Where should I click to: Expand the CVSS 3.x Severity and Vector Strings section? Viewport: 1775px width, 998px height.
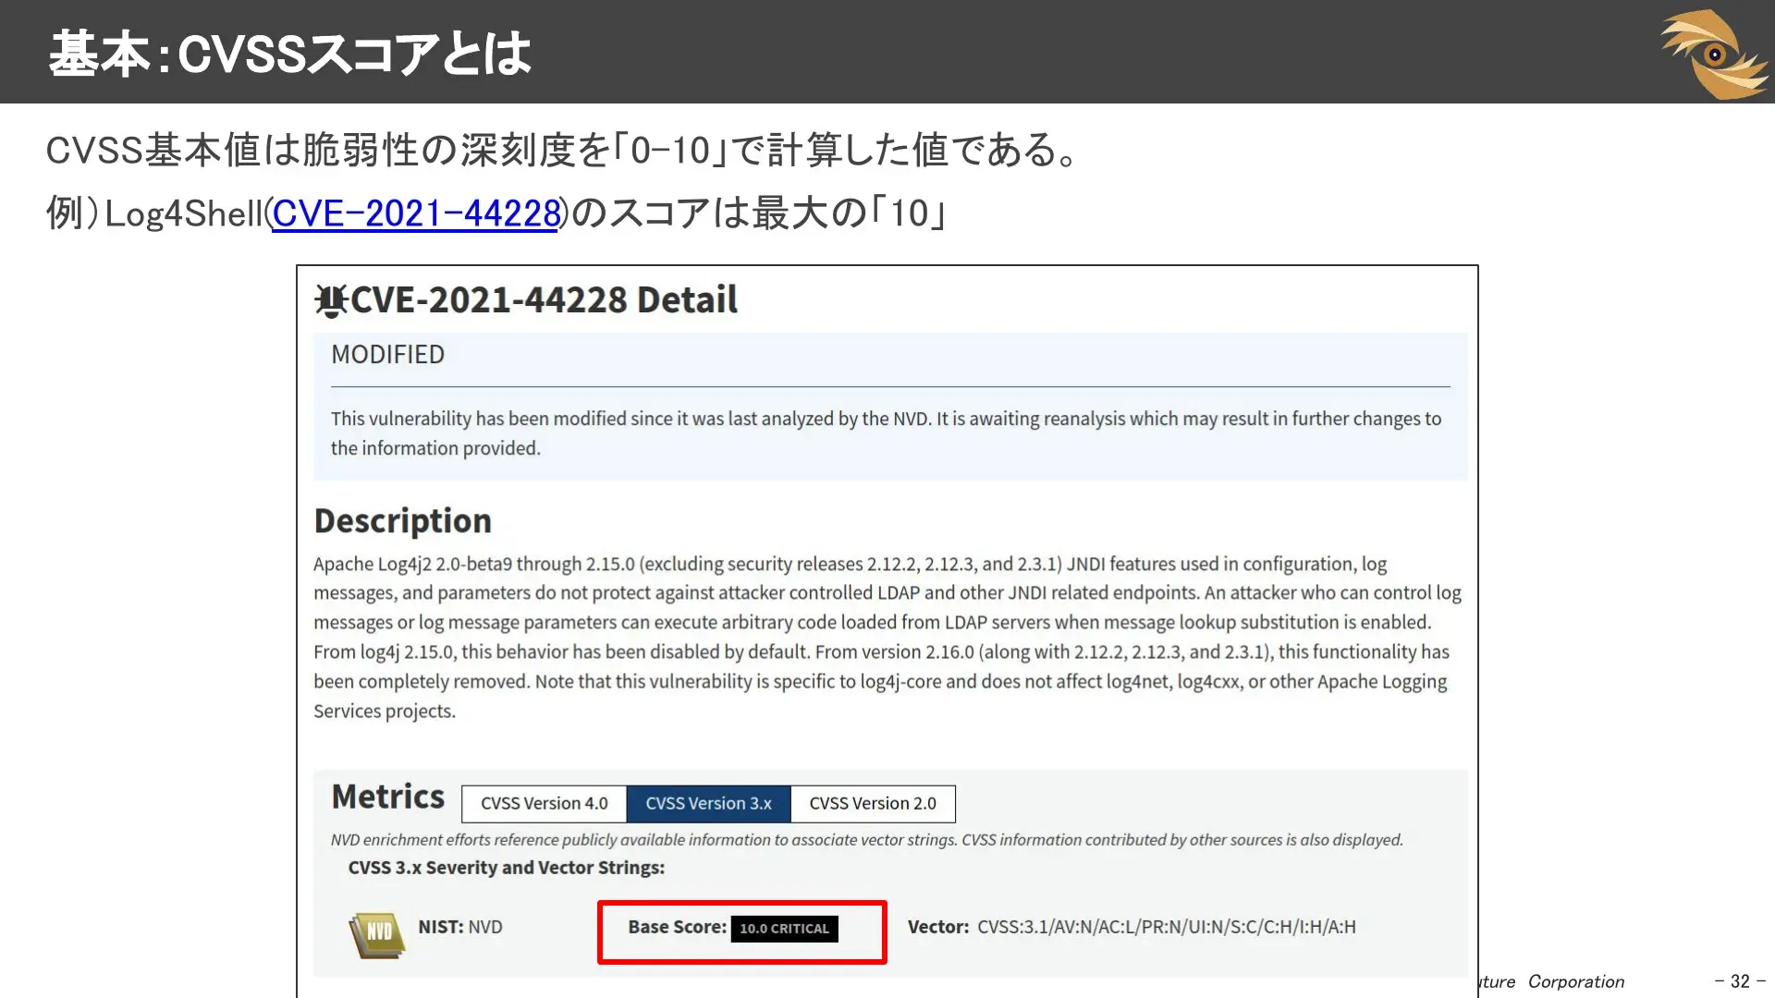click(x=508, y=867)
